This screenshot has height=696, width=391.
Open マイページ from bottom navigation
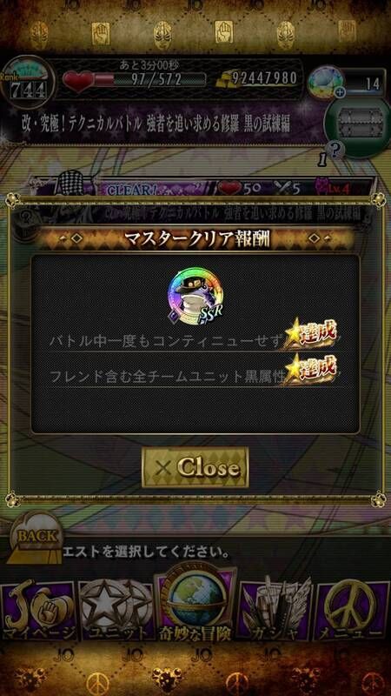coord(38,612)
